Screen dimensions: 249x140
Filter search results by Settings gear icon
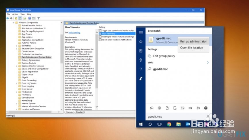pyautogui.click(x=159, y=108)
